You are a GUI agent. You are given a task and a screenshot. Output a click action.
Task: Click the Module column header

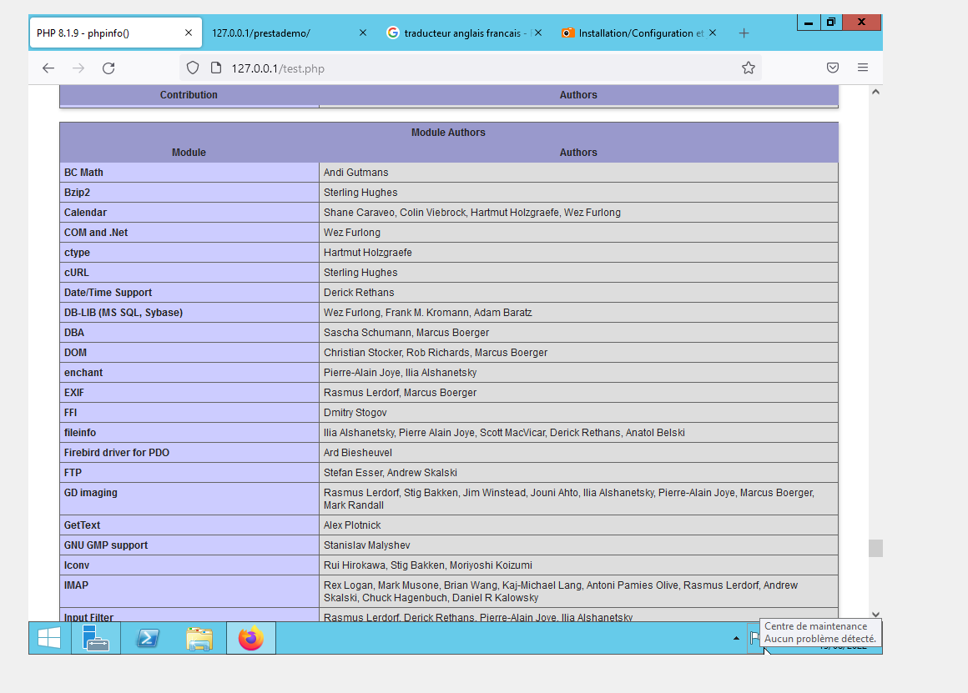pos(189,153)
